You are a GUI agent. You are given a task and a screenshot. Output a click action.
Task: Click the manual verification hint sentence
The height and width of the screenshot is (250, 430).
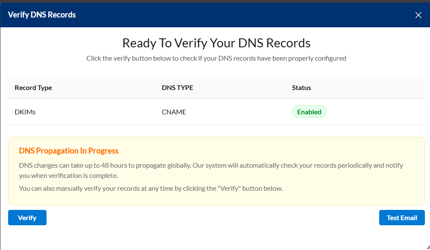click(151, 188)
